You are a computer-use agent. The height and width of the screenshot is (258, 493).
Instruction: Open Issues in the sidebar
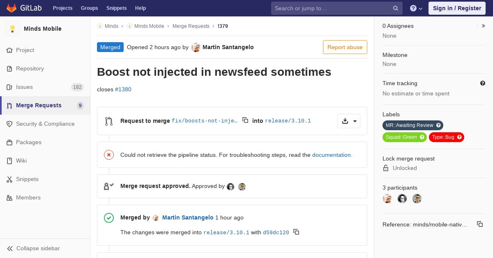point(25,87)
